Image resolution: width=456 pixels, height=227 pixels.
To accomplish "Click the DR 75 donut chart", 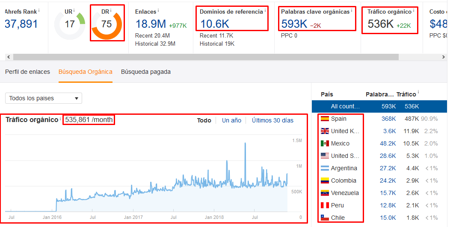I will click(107, 24).
